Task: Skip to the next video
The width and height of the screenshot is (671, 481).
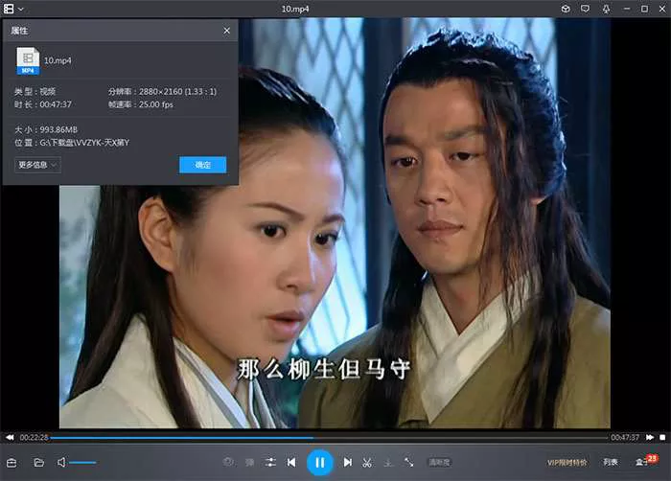Action: click(348, 463)
